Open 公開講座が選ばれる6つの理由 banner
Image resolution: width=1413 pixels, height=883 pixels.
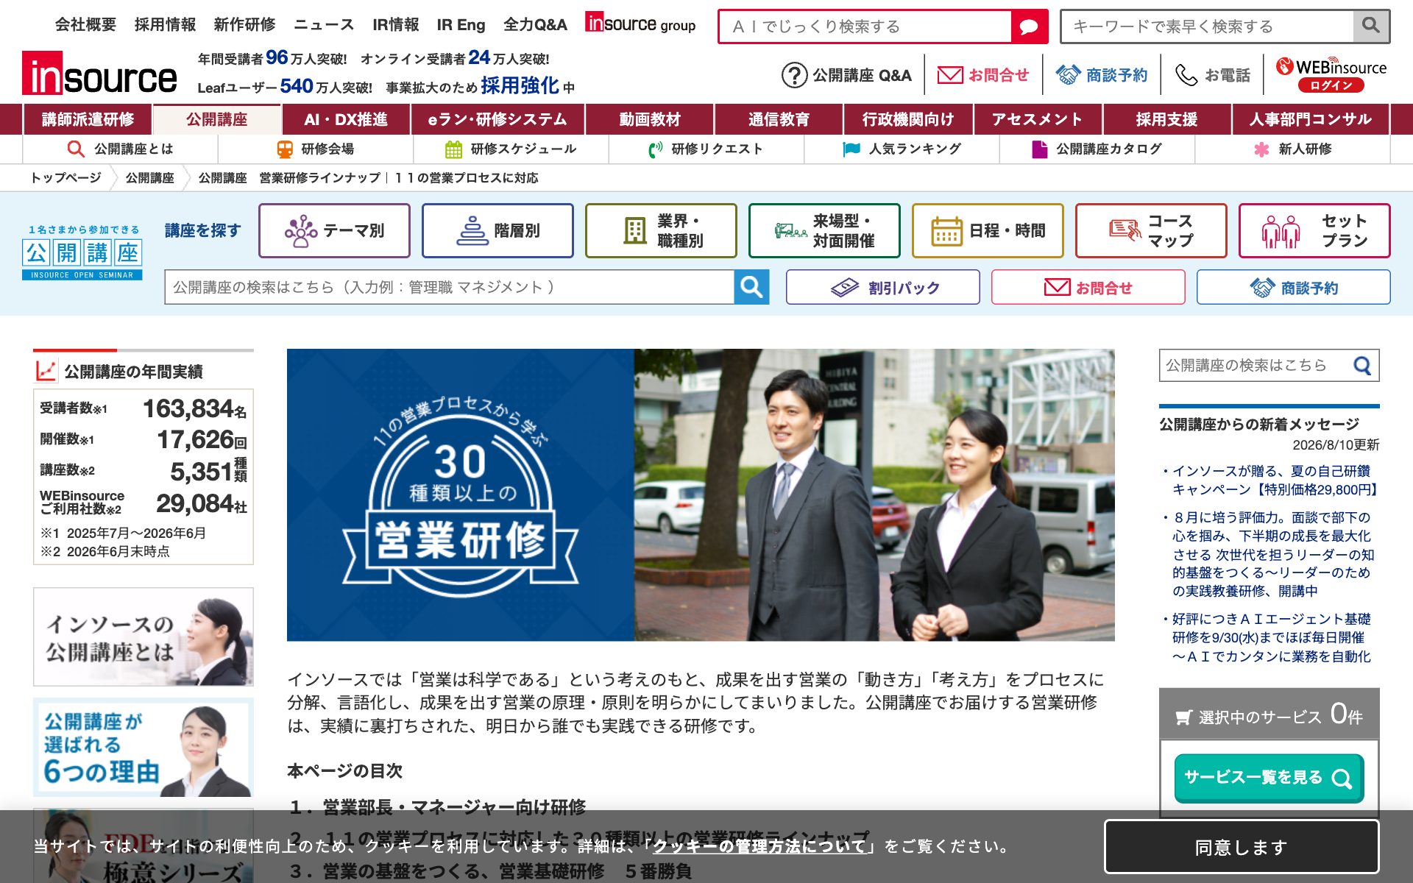(x=144, y=748)
